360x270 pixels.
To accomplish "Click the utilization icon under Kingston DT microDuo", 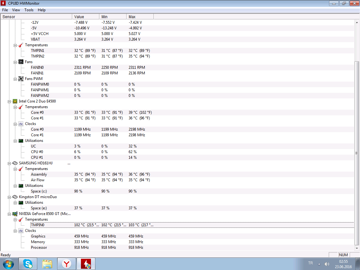I will [x=21, y=202].
